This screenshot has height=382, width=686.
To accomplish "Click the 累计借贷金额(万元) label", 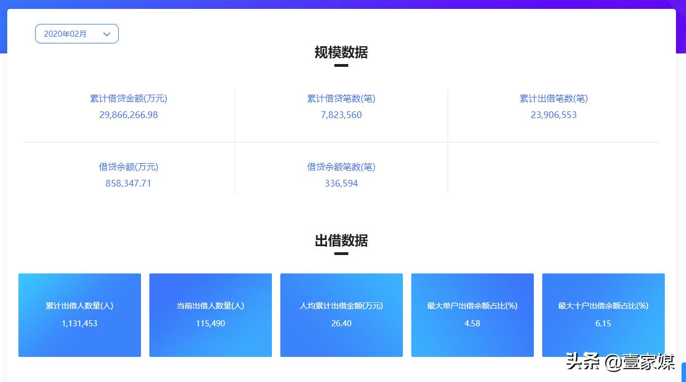I will [128, 99].
